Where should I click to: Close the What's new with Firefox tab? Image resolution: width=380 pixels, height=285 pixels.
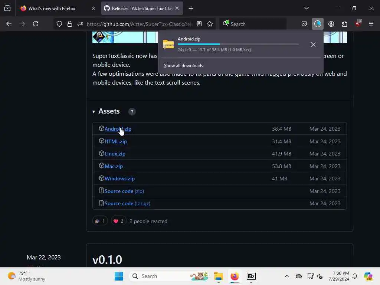94,9
